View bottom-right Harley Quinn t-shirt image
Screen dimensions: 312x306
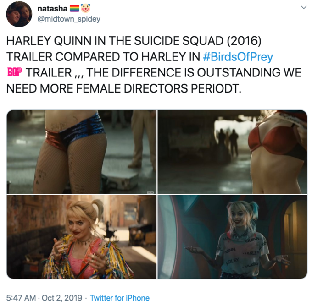233,237
